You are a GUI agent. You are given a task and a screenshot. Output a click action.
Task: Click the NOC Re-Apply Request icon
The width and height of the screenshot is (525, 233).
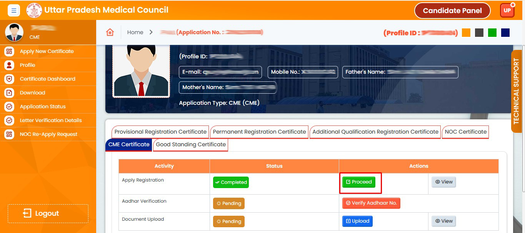pos(9,134)
